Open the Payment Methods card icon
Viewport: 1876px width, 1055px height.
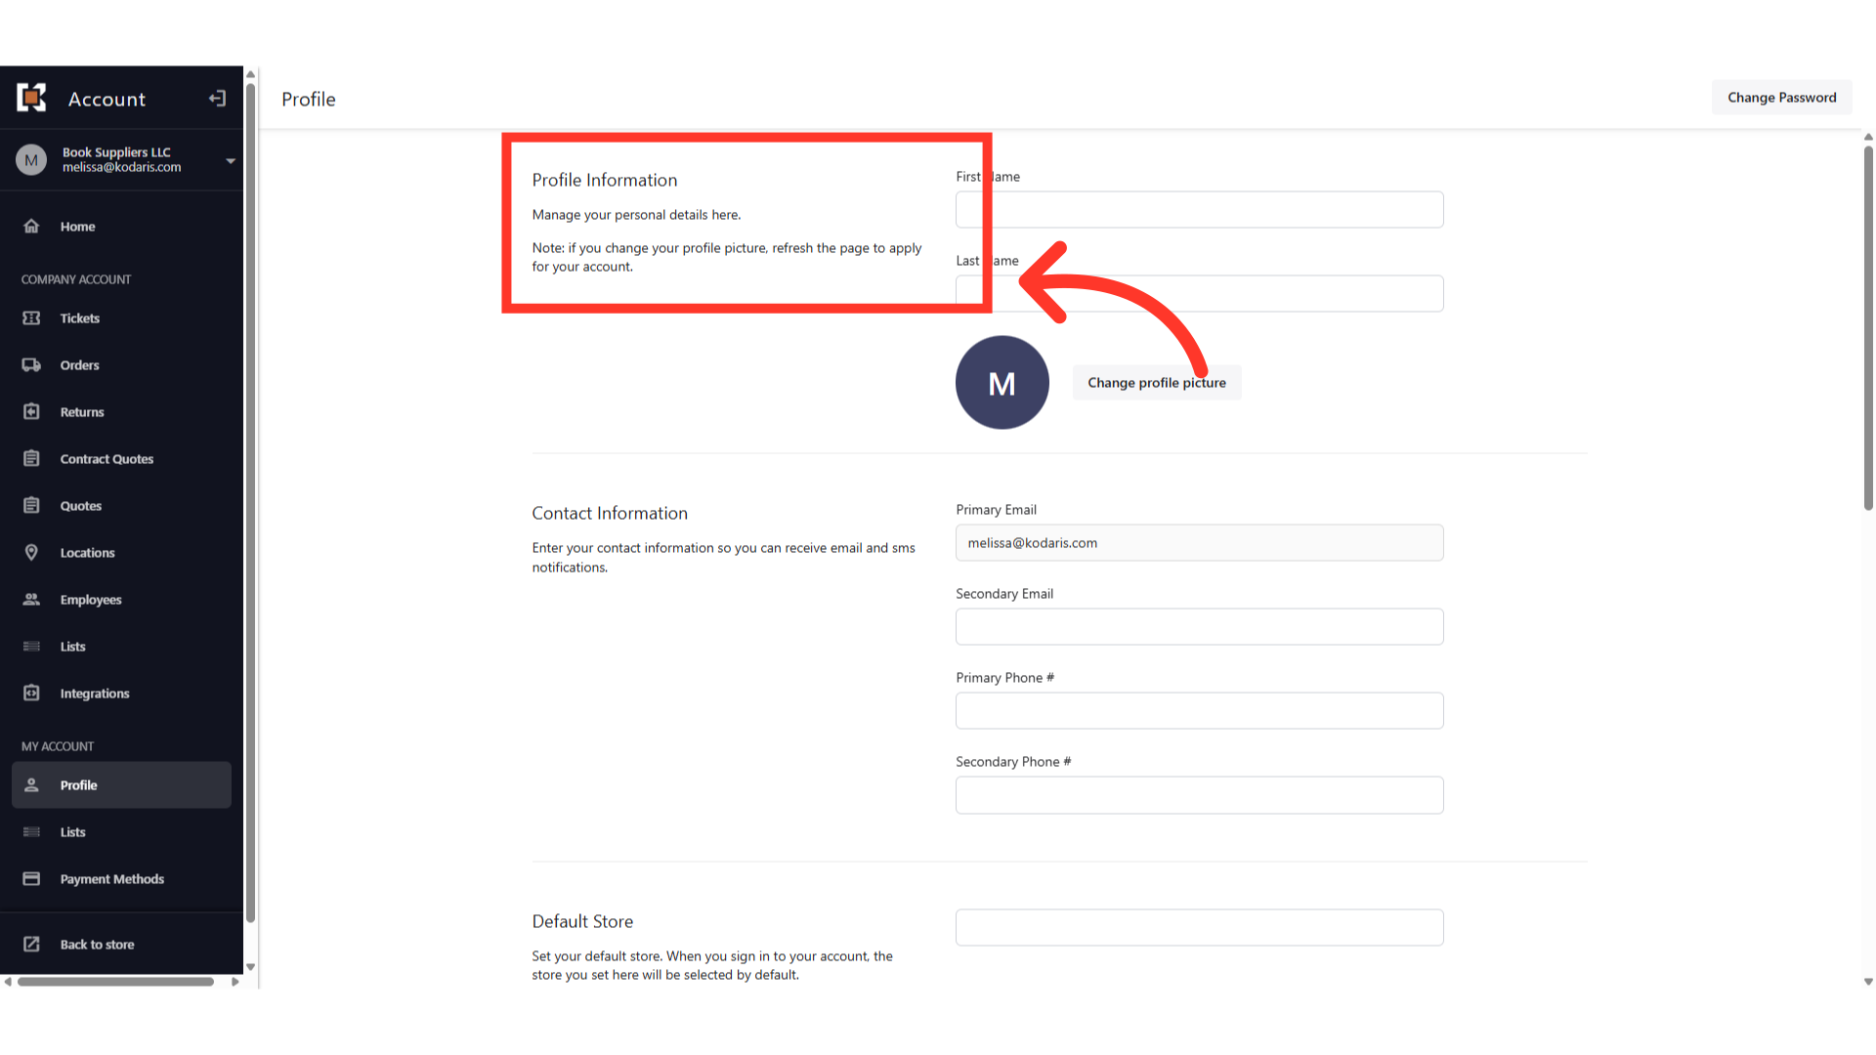(x=31, y=879)
